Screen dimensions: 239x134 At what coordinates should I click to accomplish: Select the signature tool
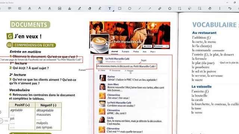tap(70, 8)
